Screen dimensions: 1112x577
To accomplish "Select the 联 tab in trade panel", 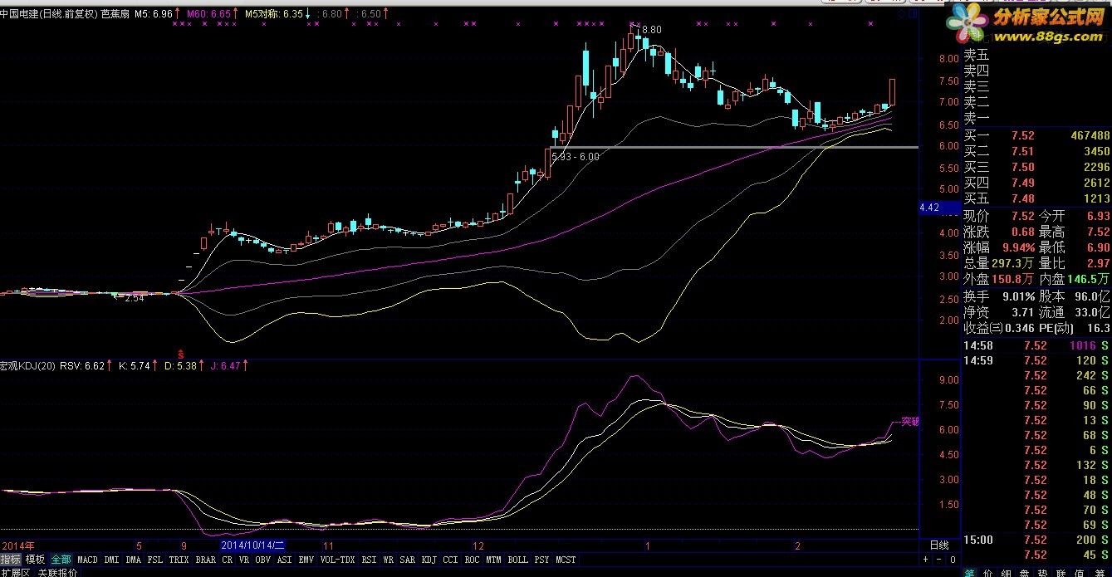I will click(1061, 572).
